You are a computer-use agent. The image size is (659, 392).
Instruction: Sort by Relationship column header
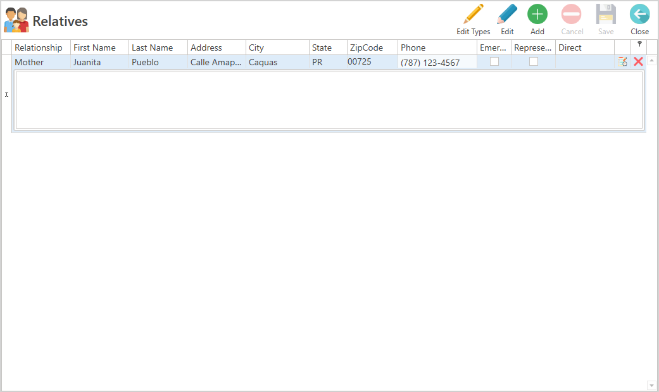click(41, 47)
